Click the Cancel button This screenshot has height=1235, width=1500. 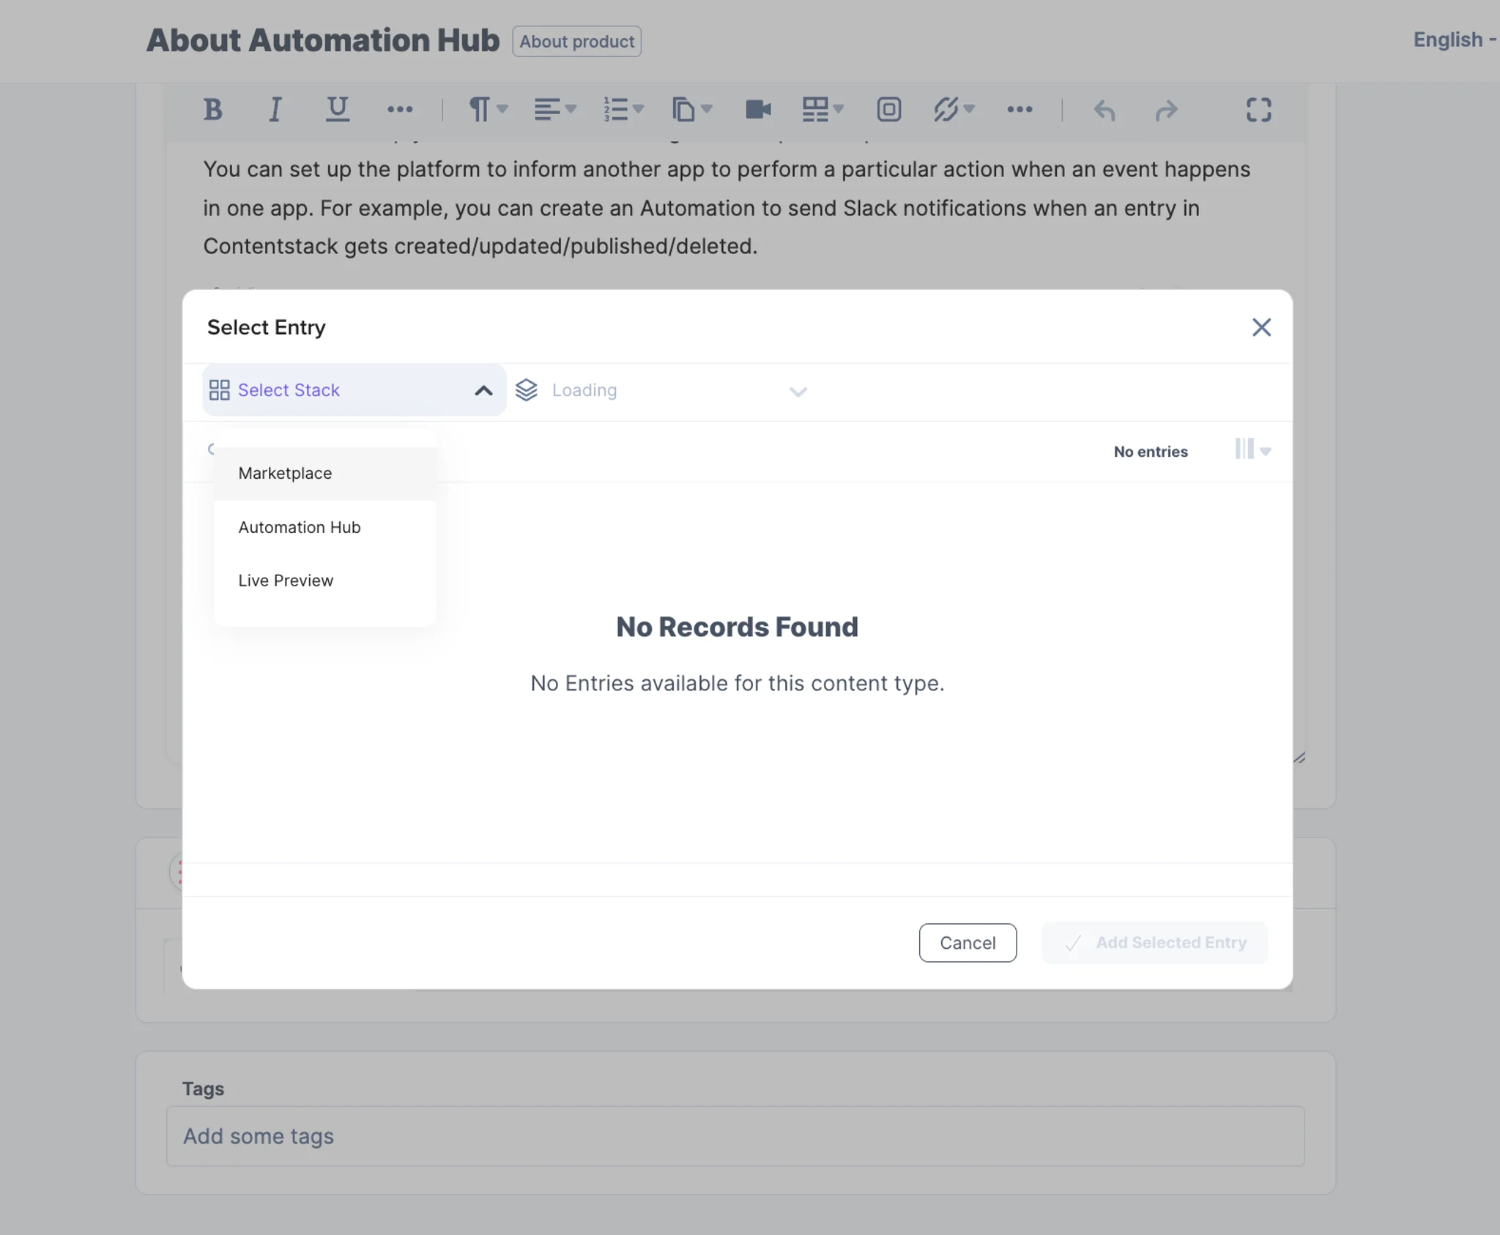click(968, 943)
